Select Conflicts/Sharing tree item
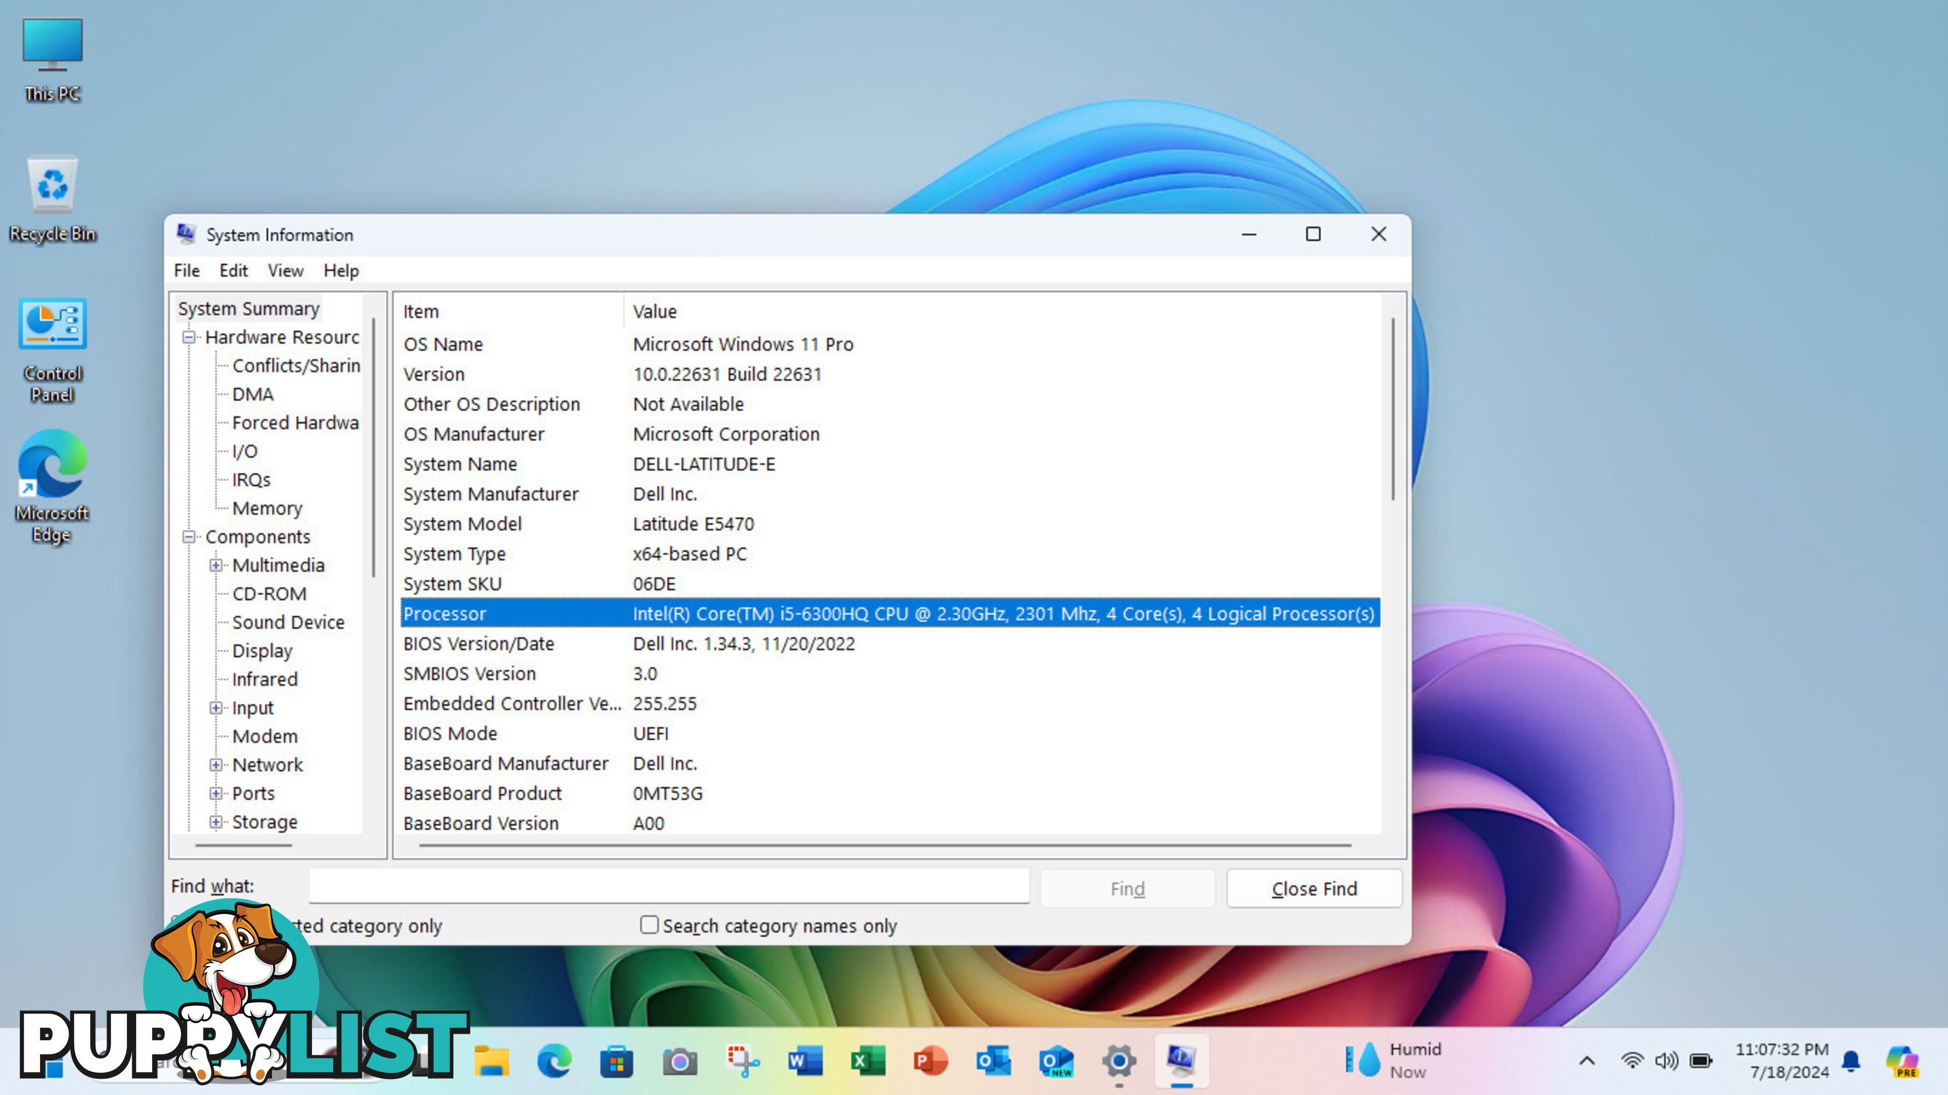The image size is (1948, 1095). point(296,365)
